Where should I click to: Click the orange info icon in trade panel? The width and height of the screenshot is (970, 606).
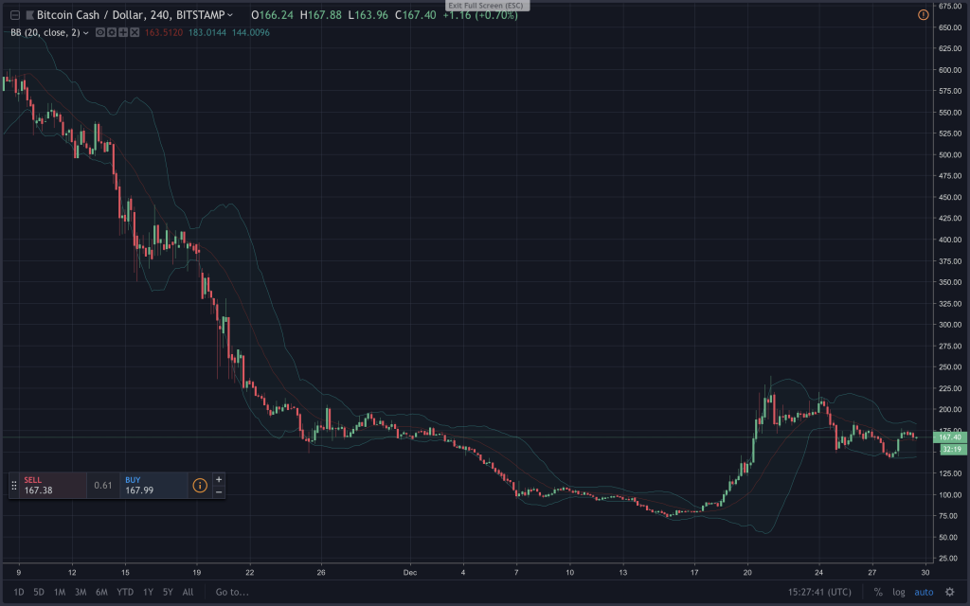click(x=199, y=486)
